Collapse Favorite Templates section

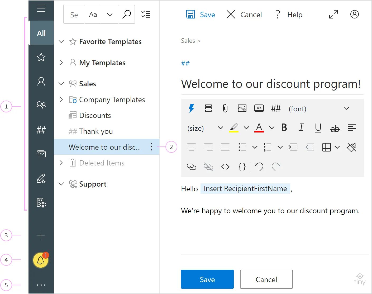pyautogui.click(x=61, y=41)
